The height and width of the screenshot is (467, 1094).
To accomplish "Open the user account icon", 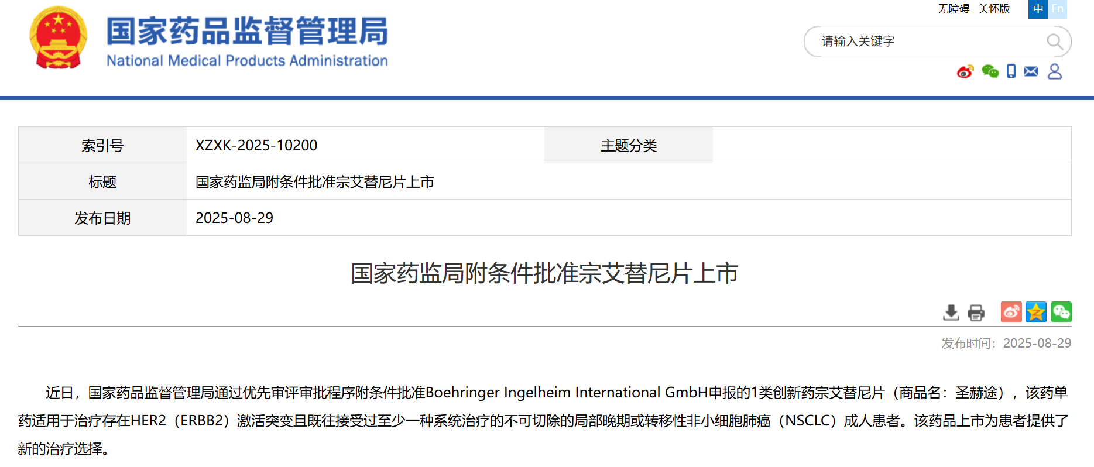I will 1055,71.
